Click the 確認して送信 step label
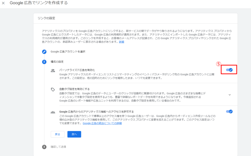This screenshot has width=251, height=156. [58, 147]
